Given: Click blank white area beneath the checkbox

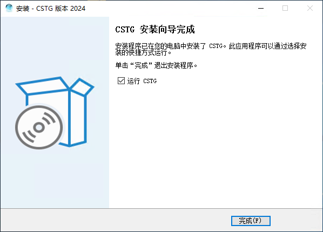Looking at the screenshot, I should pos(214,144).
